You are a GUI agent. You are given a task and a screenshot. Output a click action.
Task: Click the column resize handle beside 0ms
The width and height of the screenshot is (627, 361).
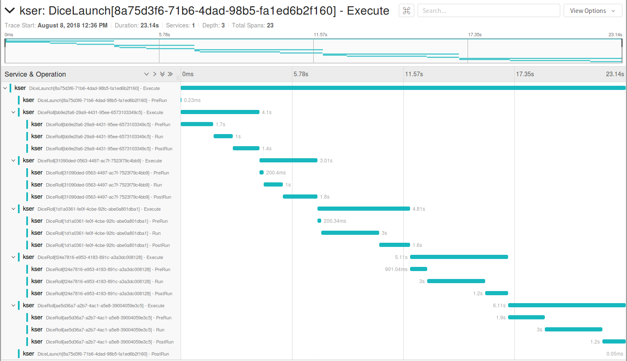click(178, 77)
